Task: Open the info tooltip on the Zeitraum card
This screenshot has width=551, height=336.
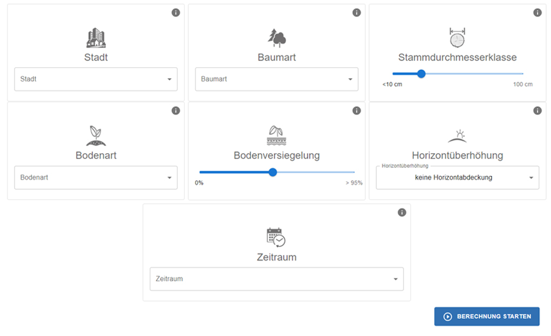Action: pyautogui.click(x=401, y=212)
